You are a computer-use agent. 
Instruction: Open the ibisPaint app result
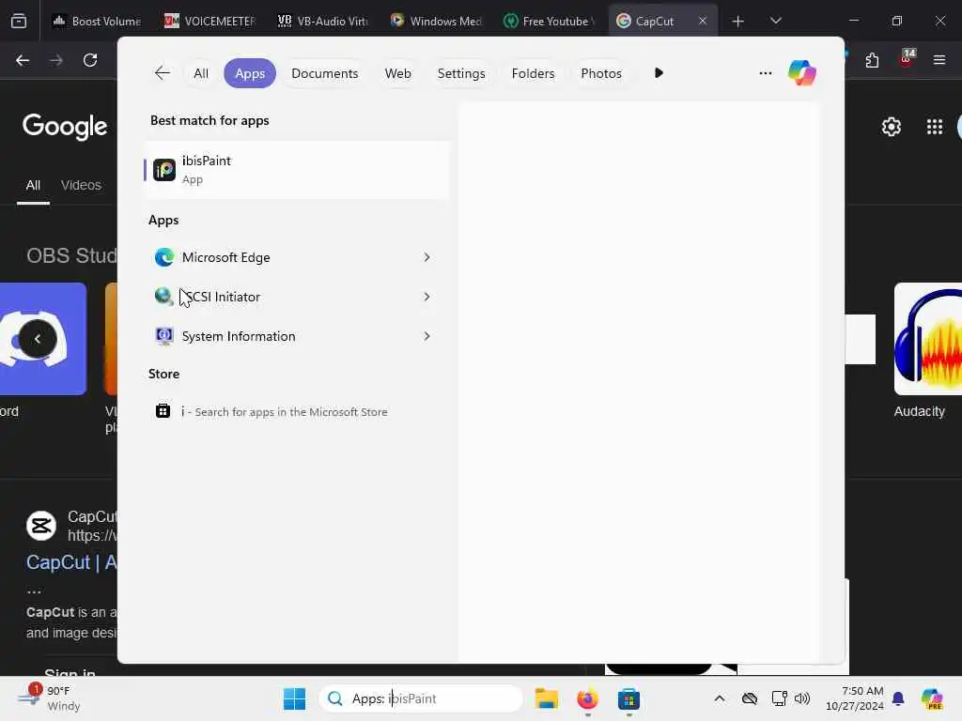pos(297,170)
